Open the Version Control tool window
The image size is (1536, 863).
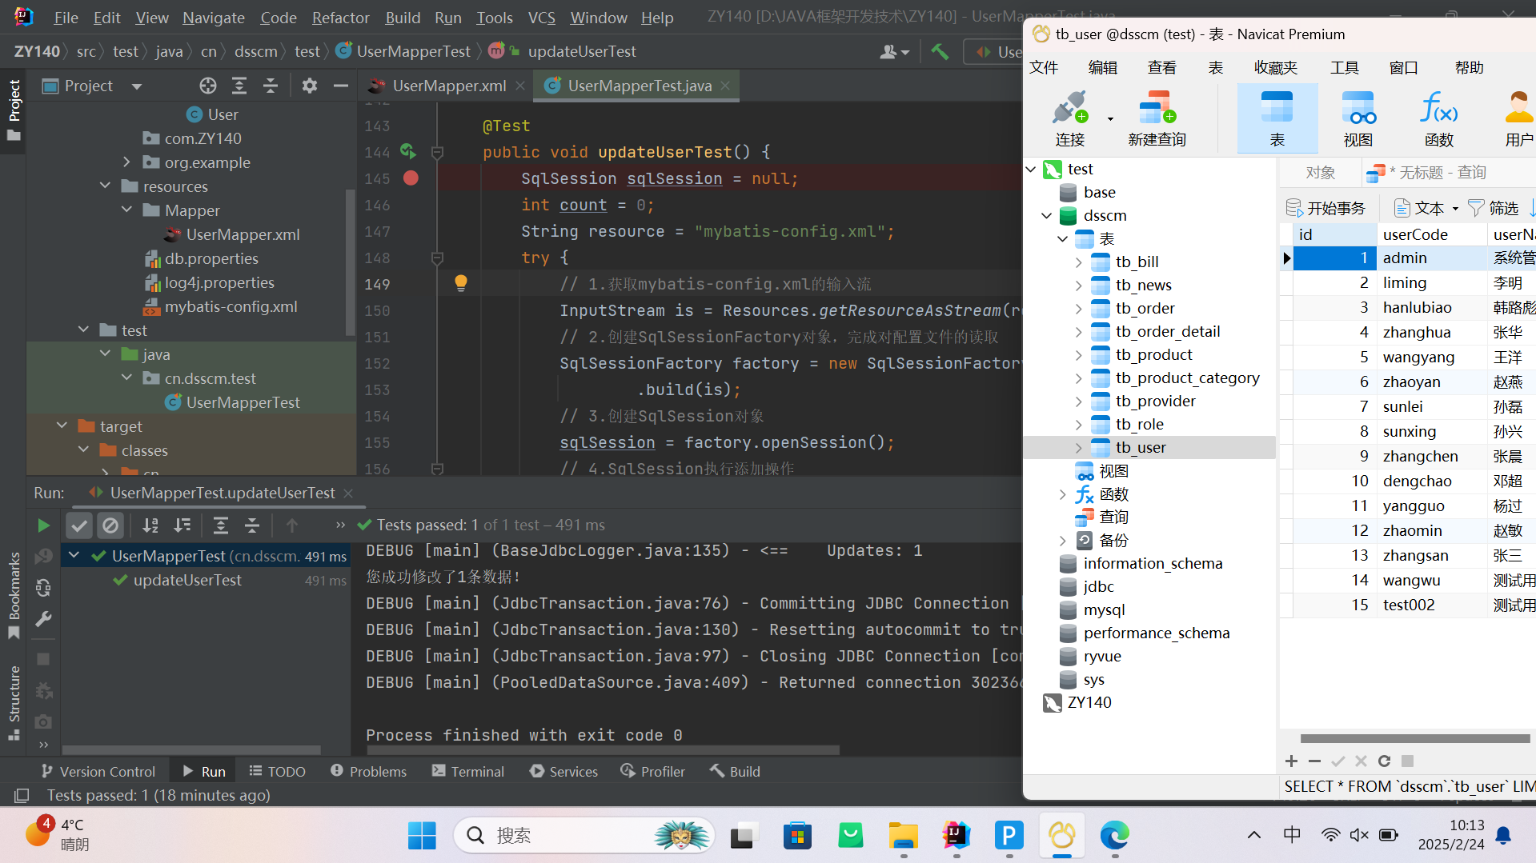pos(98,771)
